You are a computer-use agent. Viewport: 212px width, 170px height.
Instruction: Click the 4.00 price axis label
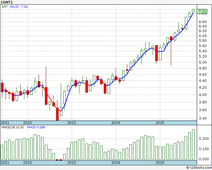[x=203, y=95]
